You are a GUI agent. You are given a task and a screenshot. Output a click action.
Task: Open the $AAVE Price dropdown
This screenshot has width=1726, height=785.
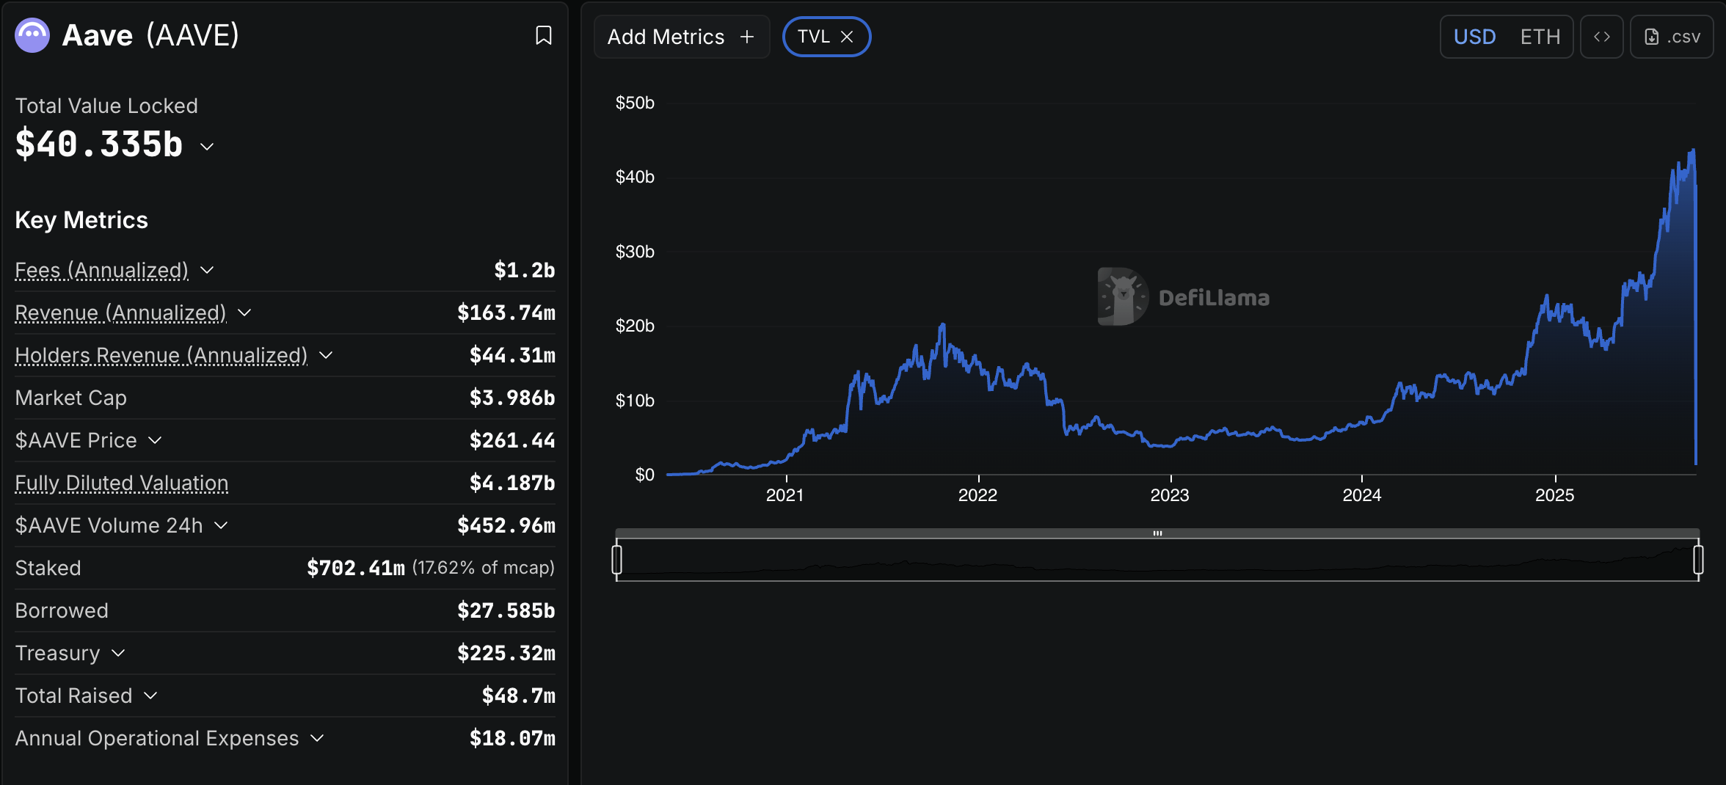point(154,440)
